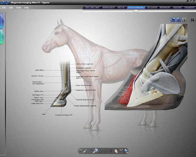This screenshot has height=157, width=196.
Task: Switch to the Circulatory tab
Action: (152, 8)
